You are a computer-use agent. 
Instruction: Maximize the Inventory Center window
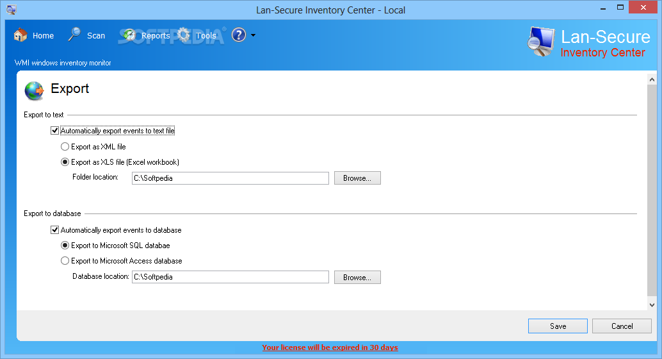[620, 8]
